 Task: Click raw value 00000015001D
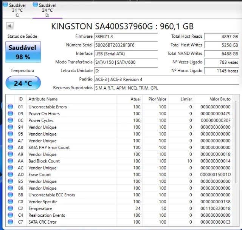pos(216,174)
